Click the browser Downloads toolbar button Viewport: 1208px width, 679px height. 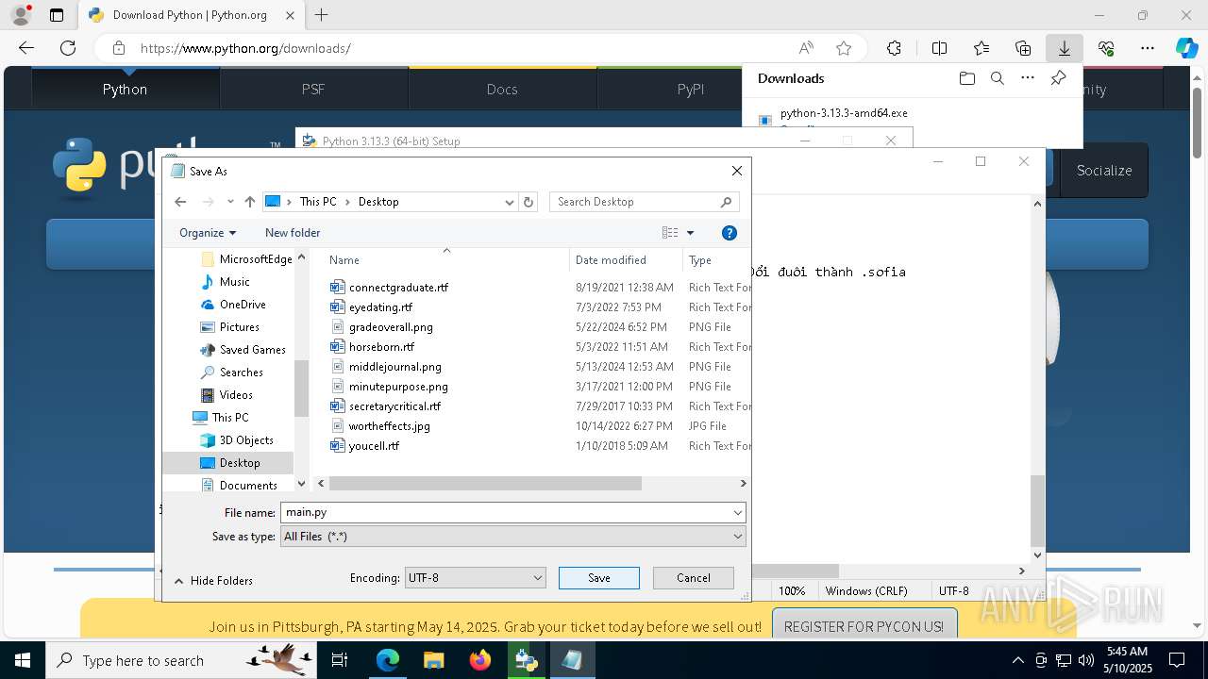tap(1064, 48)
